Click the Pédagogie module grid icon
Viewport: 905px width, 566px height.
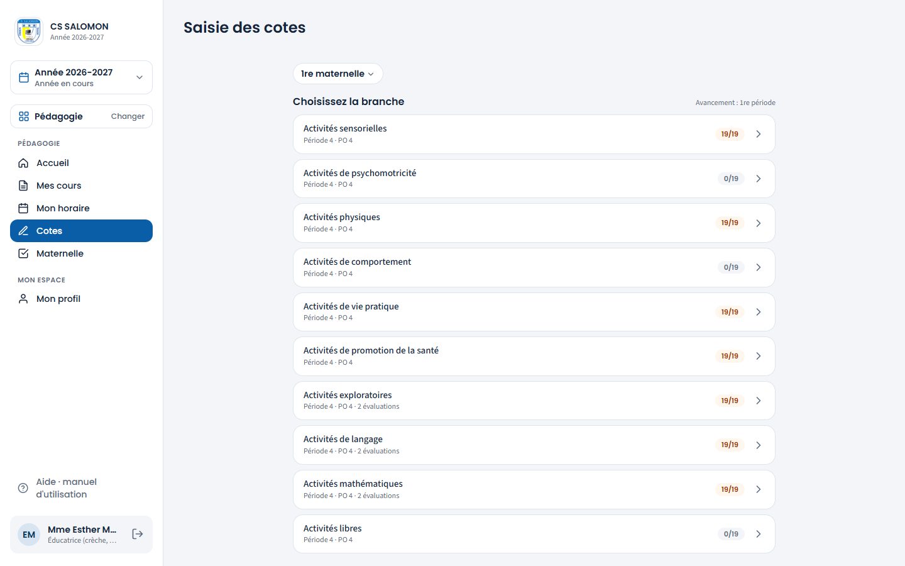tap(24, 116)
